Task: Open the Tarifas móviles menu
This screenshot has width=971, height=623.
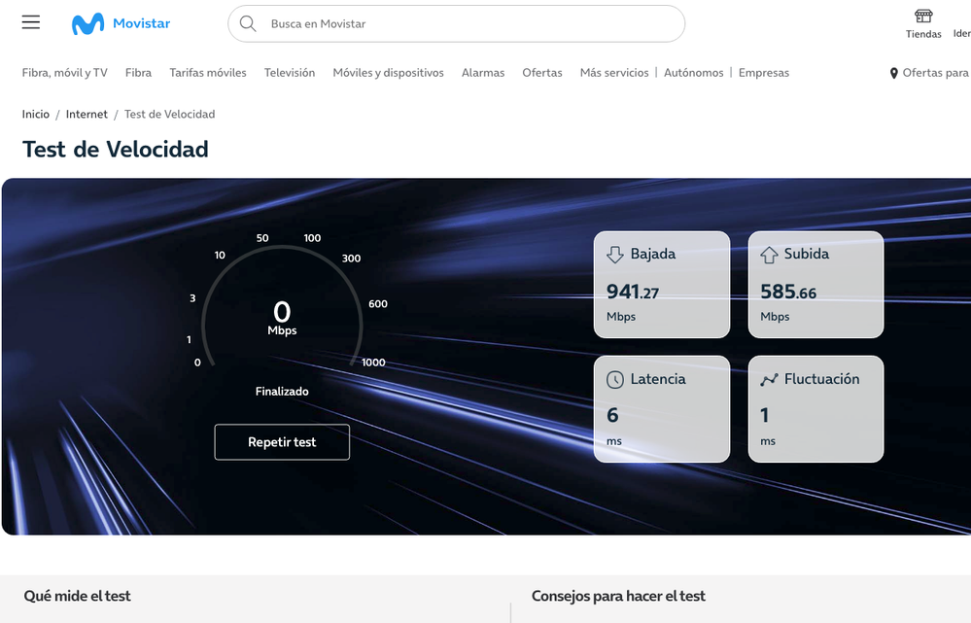Action: (208, 73)
